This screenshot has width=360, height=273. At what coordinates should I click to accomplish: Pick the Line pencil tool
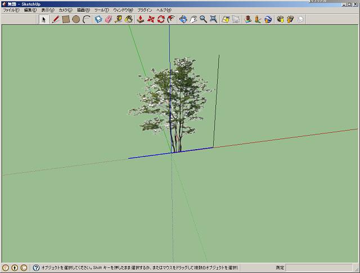tap(56, 19)
